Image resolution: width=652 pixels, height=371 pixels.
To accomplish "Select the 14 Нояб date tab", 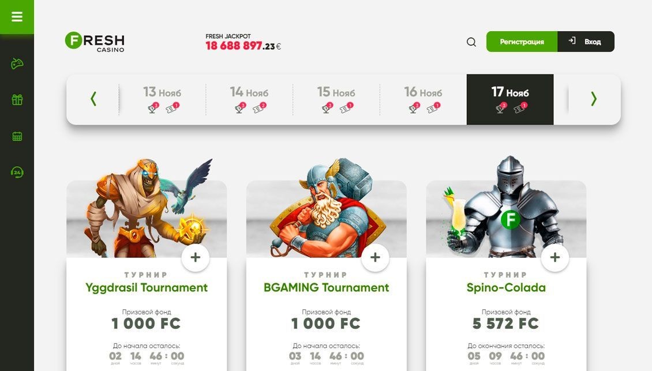I will 249,99.
